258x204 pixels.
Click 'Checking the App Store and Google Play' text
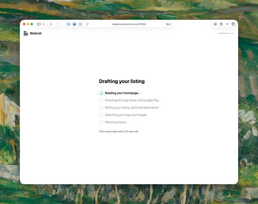pyautogui.click(x=132, y=100)
